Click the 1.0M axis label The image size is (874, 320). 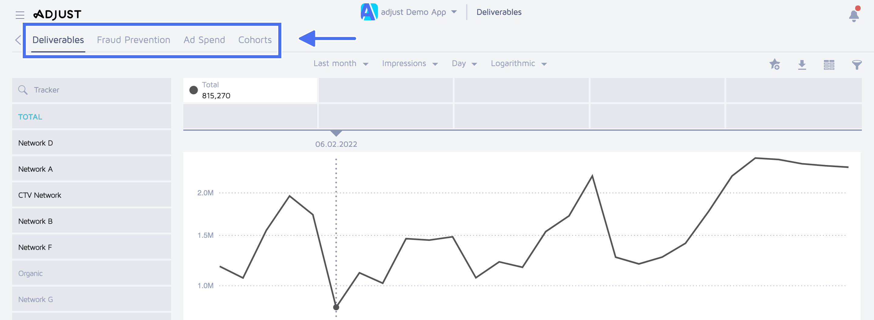click(x=205, y=285)
